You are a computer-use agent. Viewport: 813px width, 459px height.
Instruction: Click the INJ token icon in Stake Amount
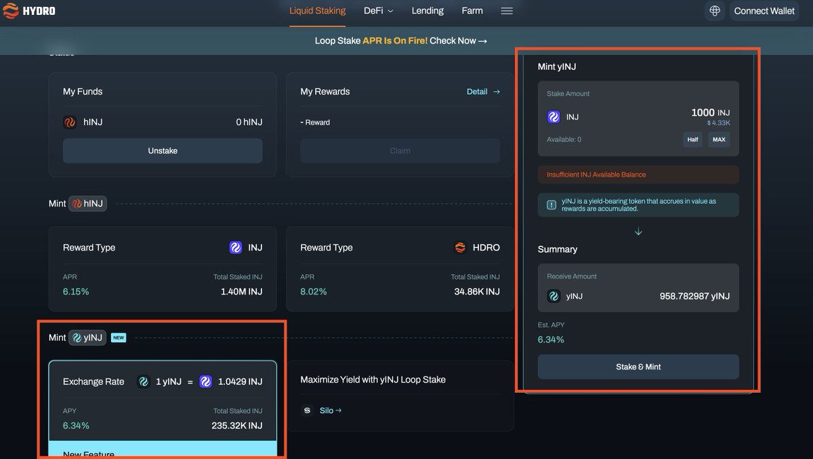pyautogui.click(x=554, y=117)
